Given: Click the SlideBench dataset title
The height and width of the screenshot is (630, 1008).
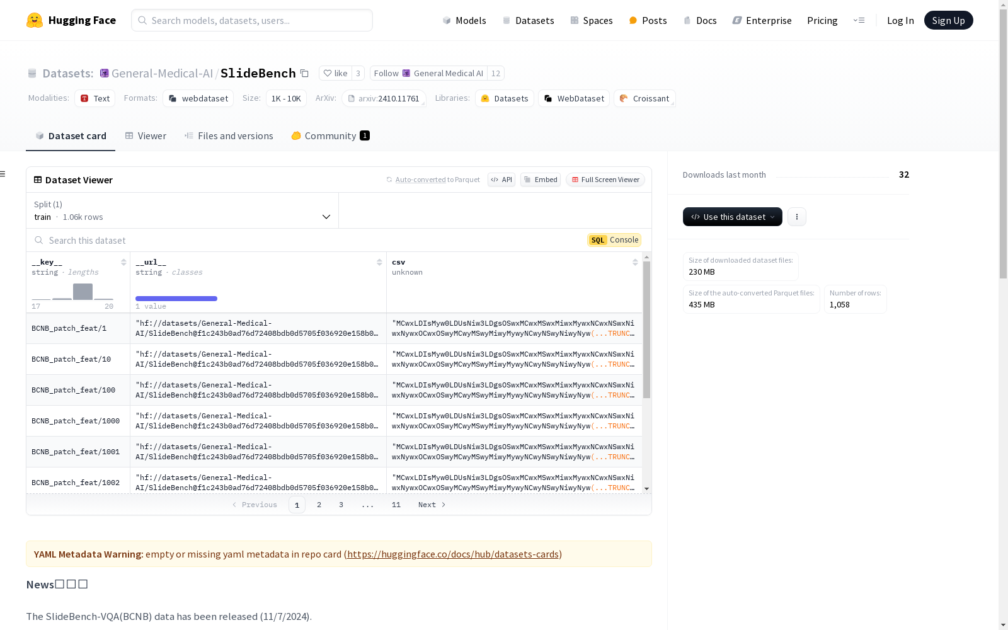Looking at the screenshot, I should pos(258,73).
